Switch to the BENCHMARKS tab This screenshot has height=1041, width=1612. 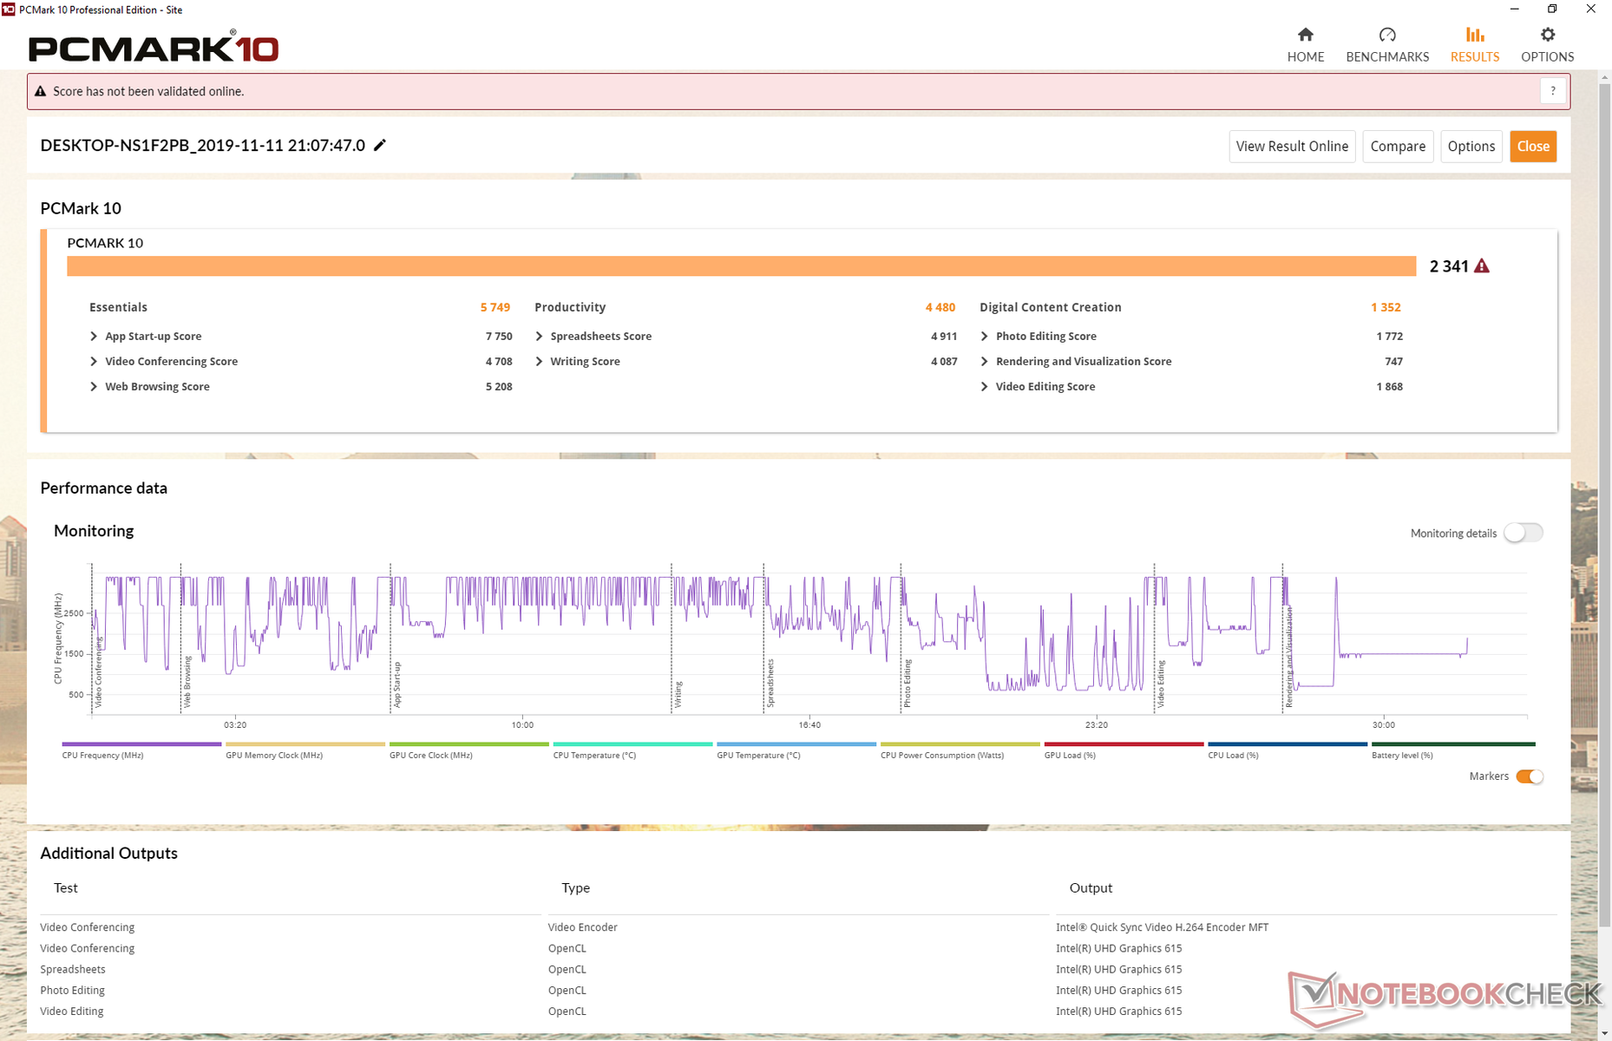point(1387,56)
